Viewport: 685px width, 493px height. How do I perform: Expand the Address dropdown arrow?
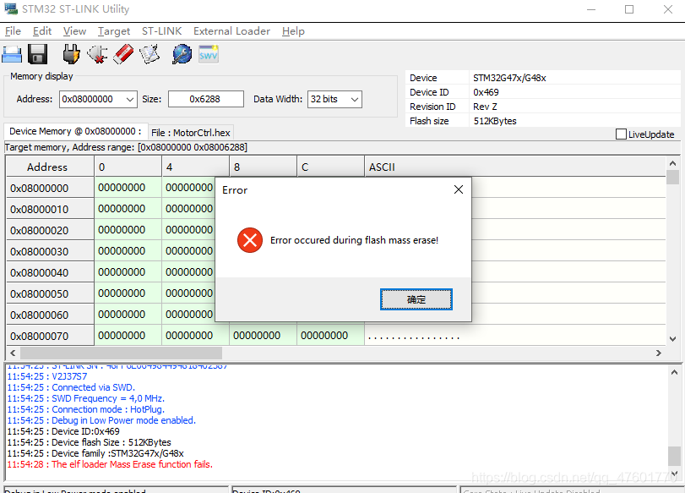[130, 99]
